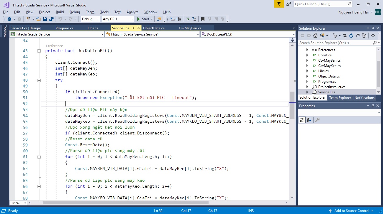Refresh the Solution Explorer tree

[351, 36]
